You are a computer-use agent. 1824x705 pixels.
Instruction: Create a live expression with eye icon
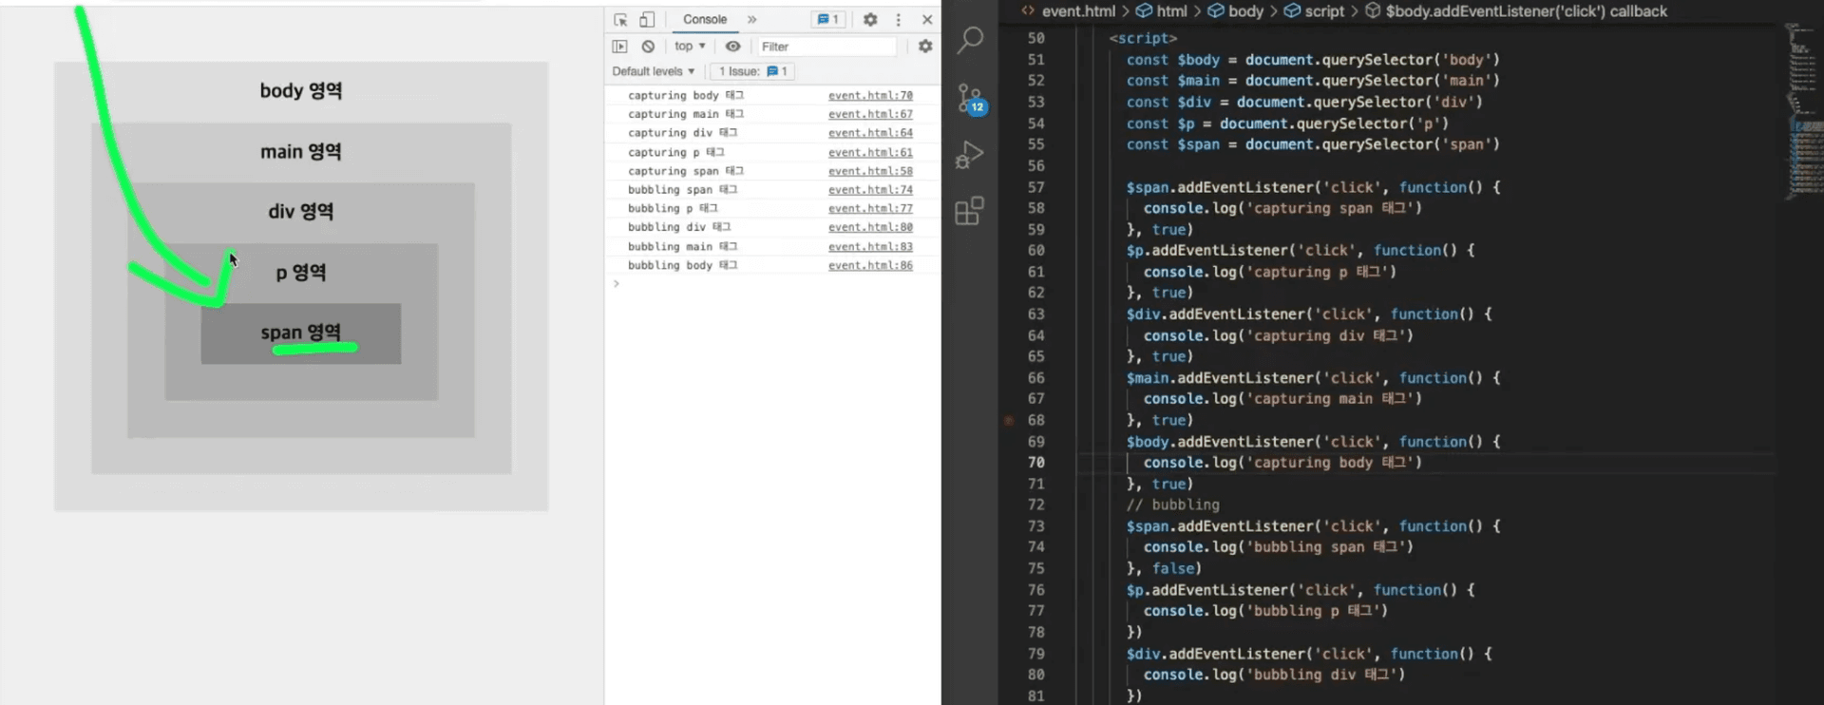[732, 47]
